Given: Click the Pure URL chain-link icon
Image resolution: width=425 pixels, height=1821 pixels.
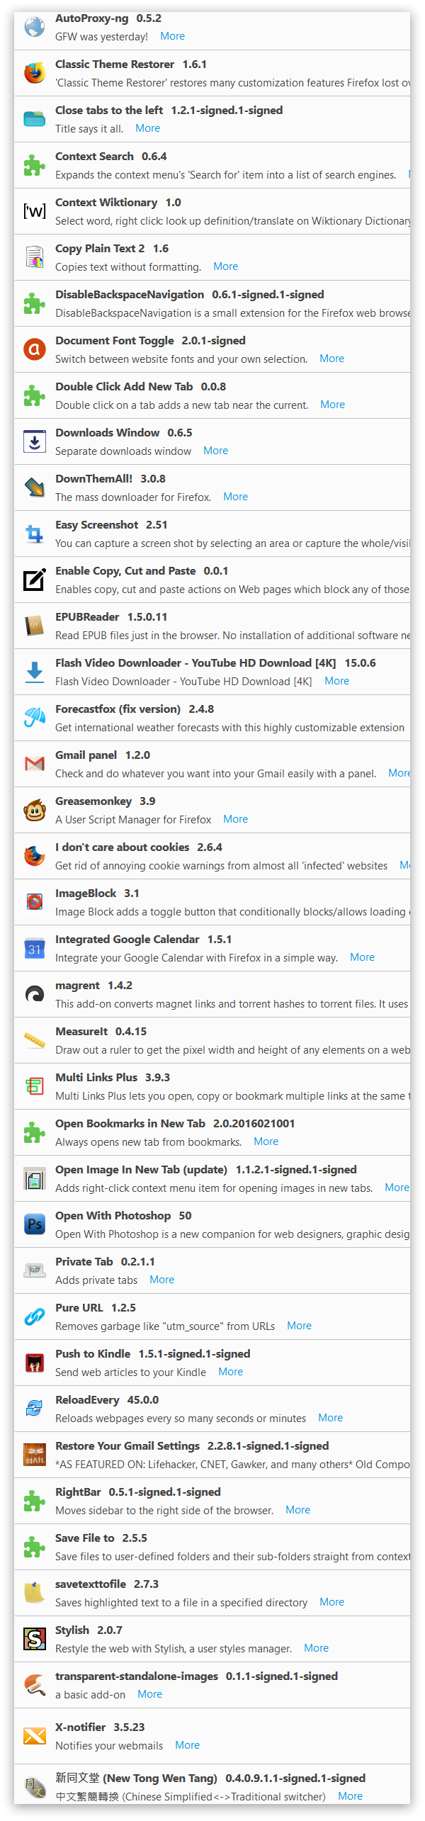Looking at the screenshot, I should 34,1317.
